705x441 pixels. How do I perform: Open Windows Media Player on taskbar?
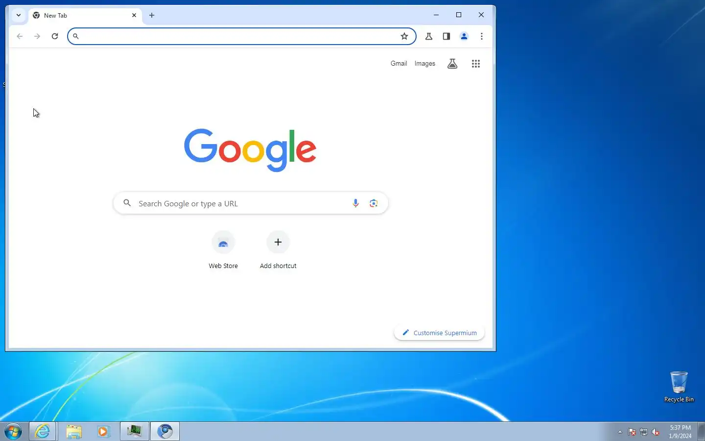click(x=103, y=431)
